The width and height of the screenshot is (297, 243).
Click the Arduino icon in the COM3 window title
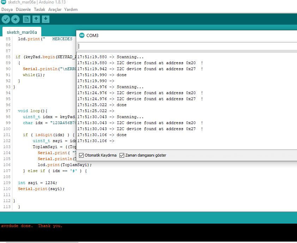click(82, 35)
